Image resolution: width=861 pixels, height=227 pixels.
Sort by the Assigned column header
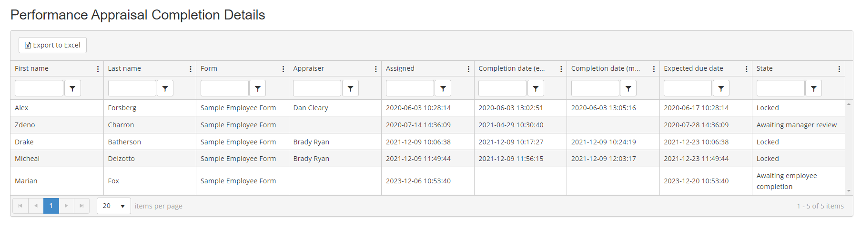[x=400, y=68]
